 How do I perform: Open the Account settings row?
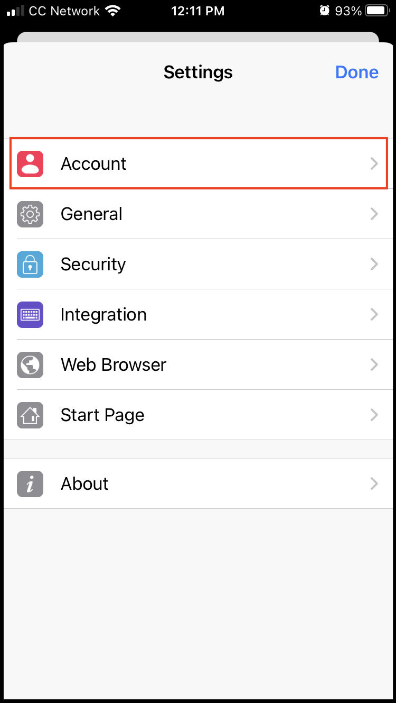click(x=199, y=163)
